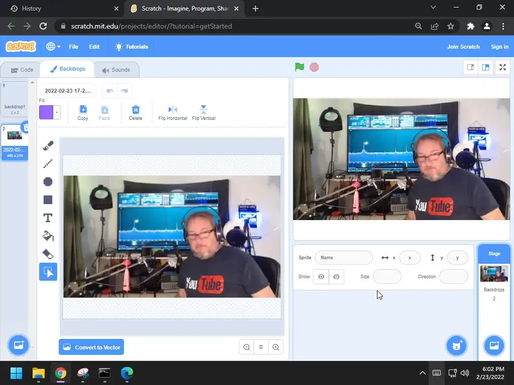Viewport: 514px width, 385px height.
Task: Click Sign in link
Action: (x=499, y=47)
